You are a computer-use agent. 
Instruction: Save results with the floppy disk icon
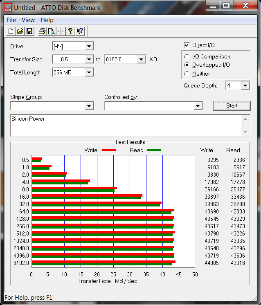pos(29,31)
